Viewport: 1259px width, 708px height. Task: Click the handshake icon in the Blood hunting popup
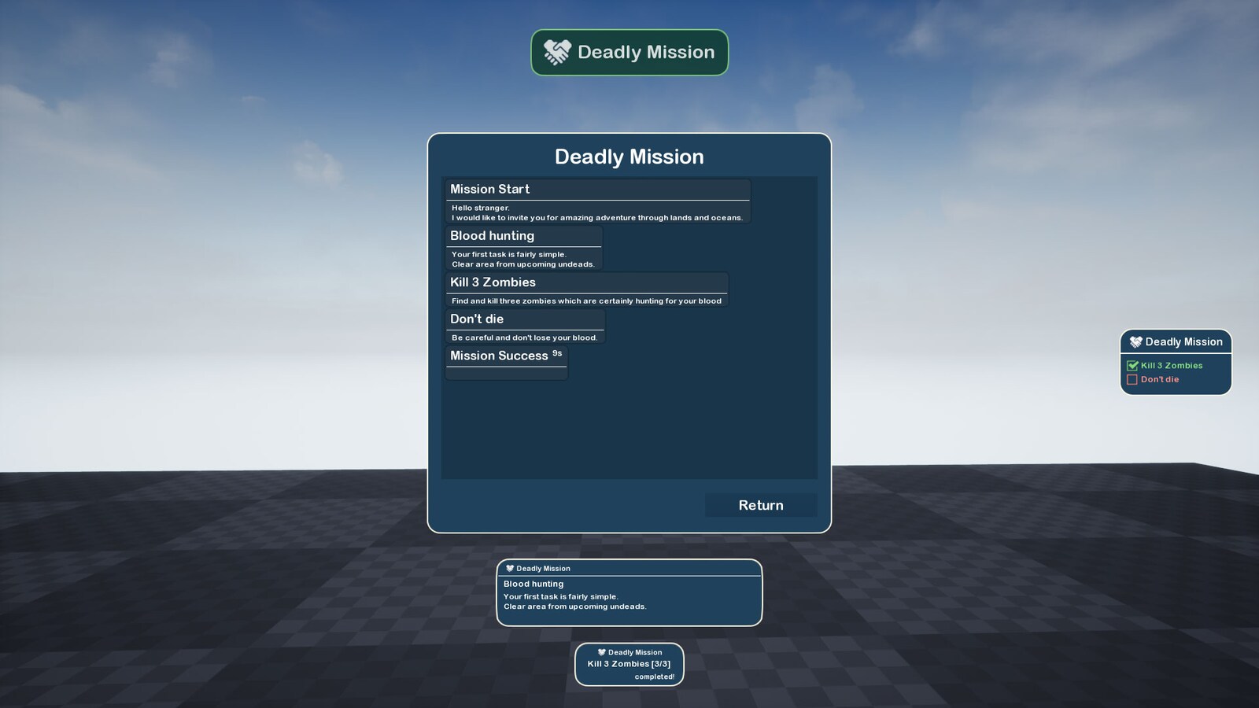pos(510,568)
